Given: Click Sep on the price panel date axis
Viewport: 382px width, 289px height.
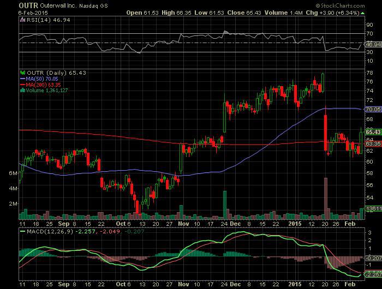Looking at the screenshot, I should click(63, 224).
